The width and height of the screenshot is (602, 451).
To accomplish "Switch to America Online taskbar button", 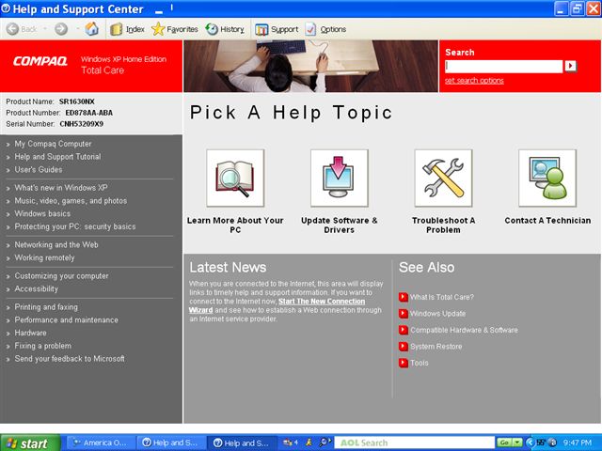I will click(x=102, y=443).
